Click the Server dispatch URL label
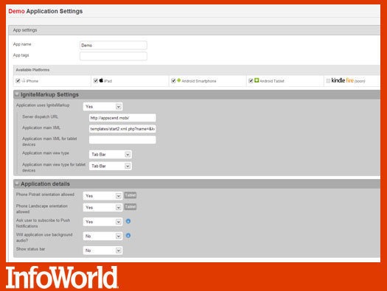The image size is (387, 291). tap(40, 116)
